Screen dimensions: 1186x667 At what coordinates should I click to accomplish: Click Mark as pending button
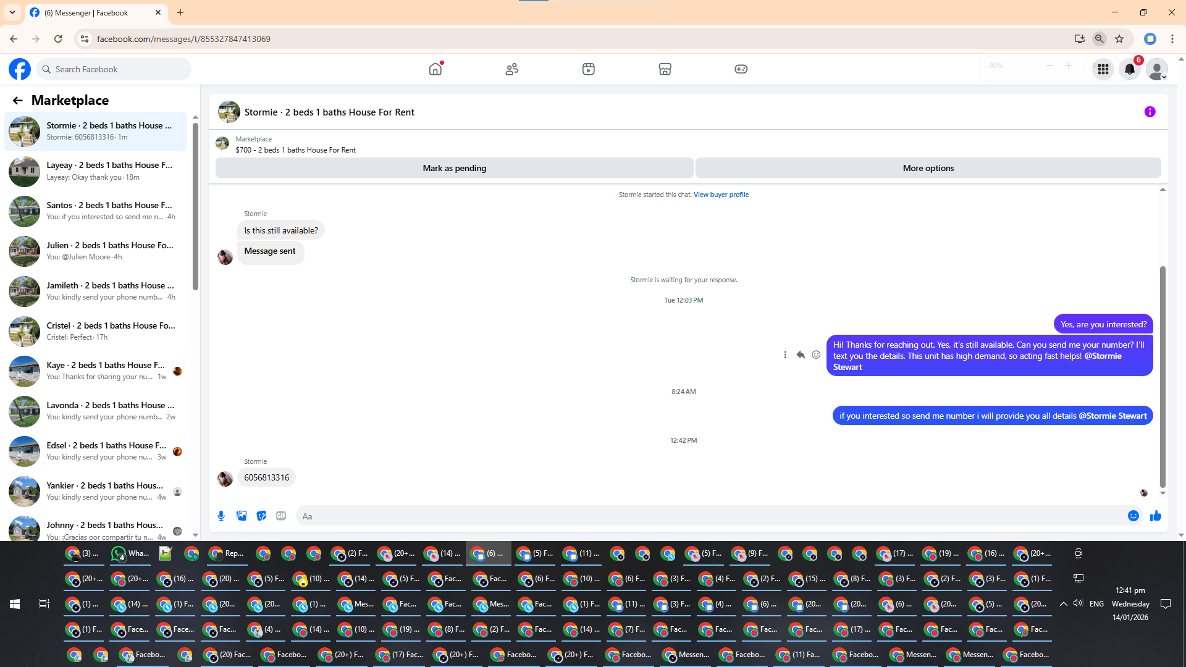(454, 168)
